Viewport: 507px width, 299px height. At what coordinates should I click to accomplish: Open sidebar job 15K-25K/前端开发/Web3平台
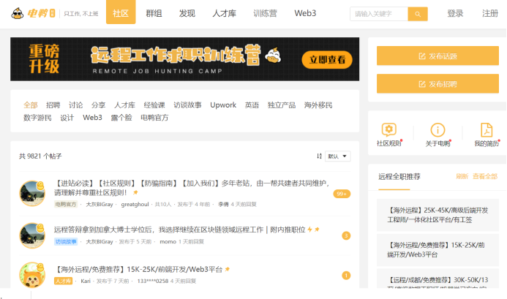[437, 250]
